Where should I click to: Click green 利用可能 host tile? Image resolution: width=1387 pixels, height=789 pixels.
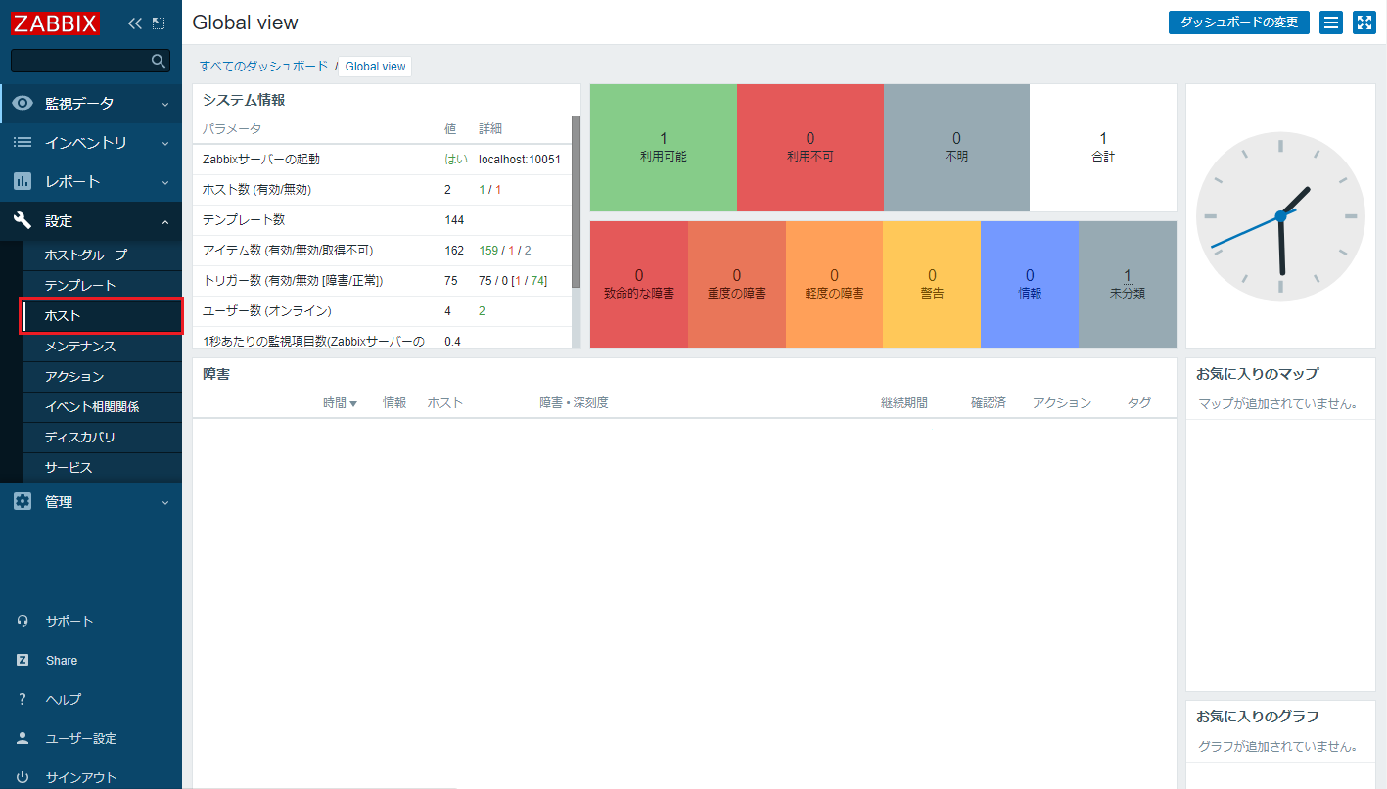(x=664, y=148)
